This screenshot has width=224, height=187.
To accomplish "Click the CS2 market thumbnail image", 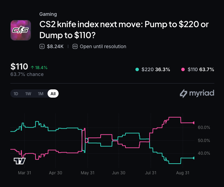I will [21, 30].
